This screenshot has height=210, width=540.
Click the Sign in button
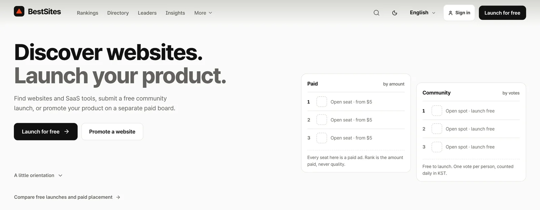click(x=459, y=13)
